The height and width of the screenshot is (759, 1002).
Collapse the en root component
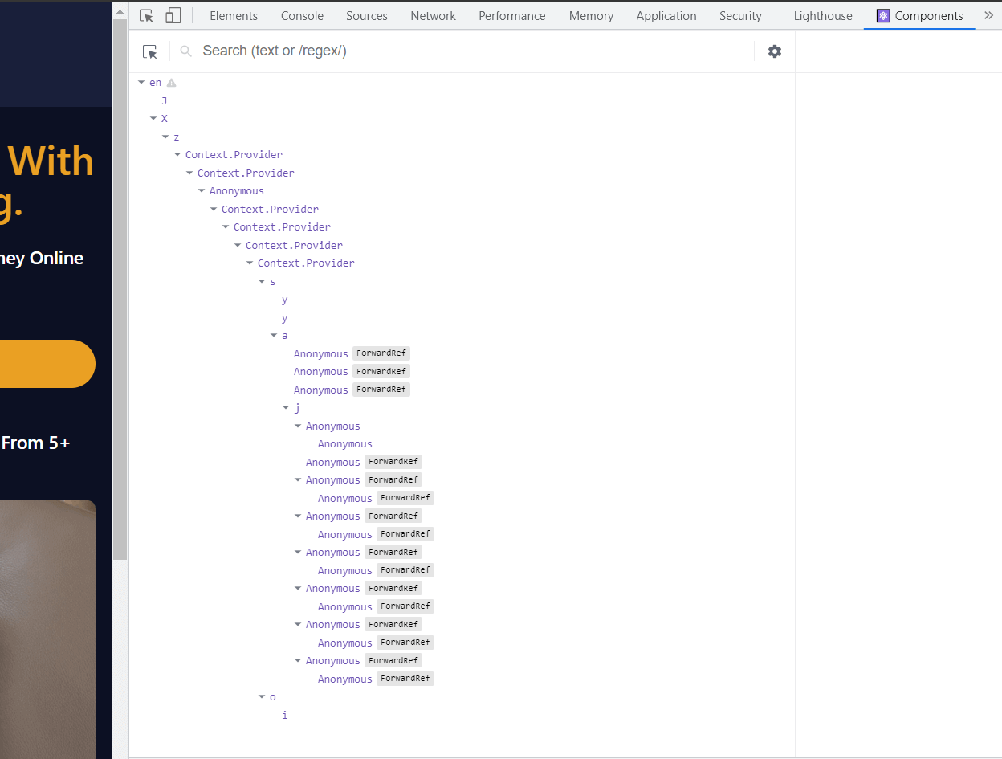(x=141, y=83)
